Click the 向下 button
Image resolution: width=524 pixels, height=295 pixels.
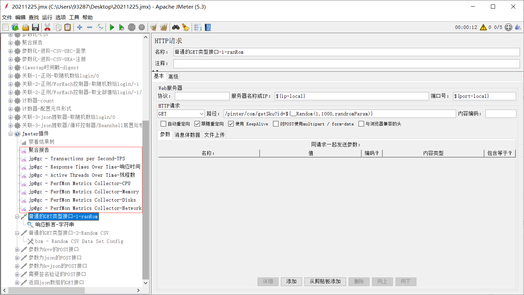tap(406, 282)
